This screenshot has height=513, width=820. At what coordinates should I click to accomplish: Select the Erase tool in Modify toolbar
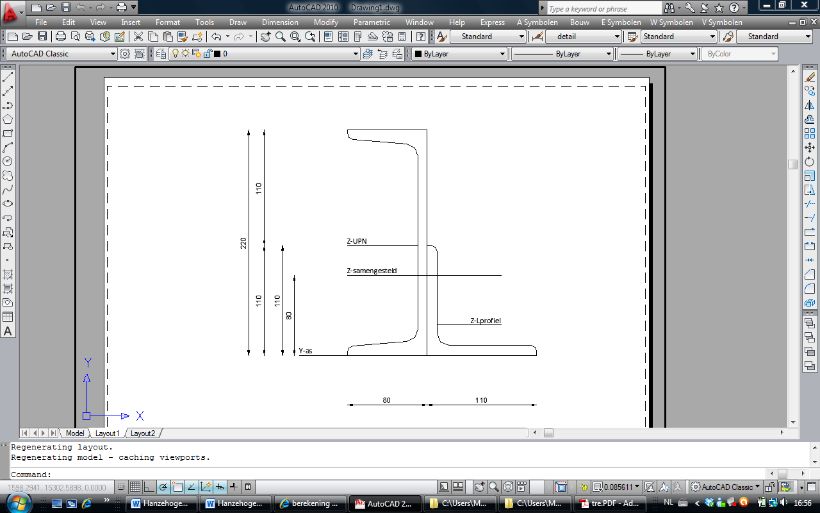810,78
